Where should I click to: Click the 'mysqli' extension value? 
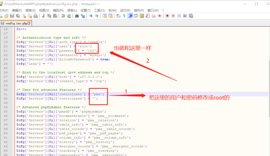pos(96,55)
